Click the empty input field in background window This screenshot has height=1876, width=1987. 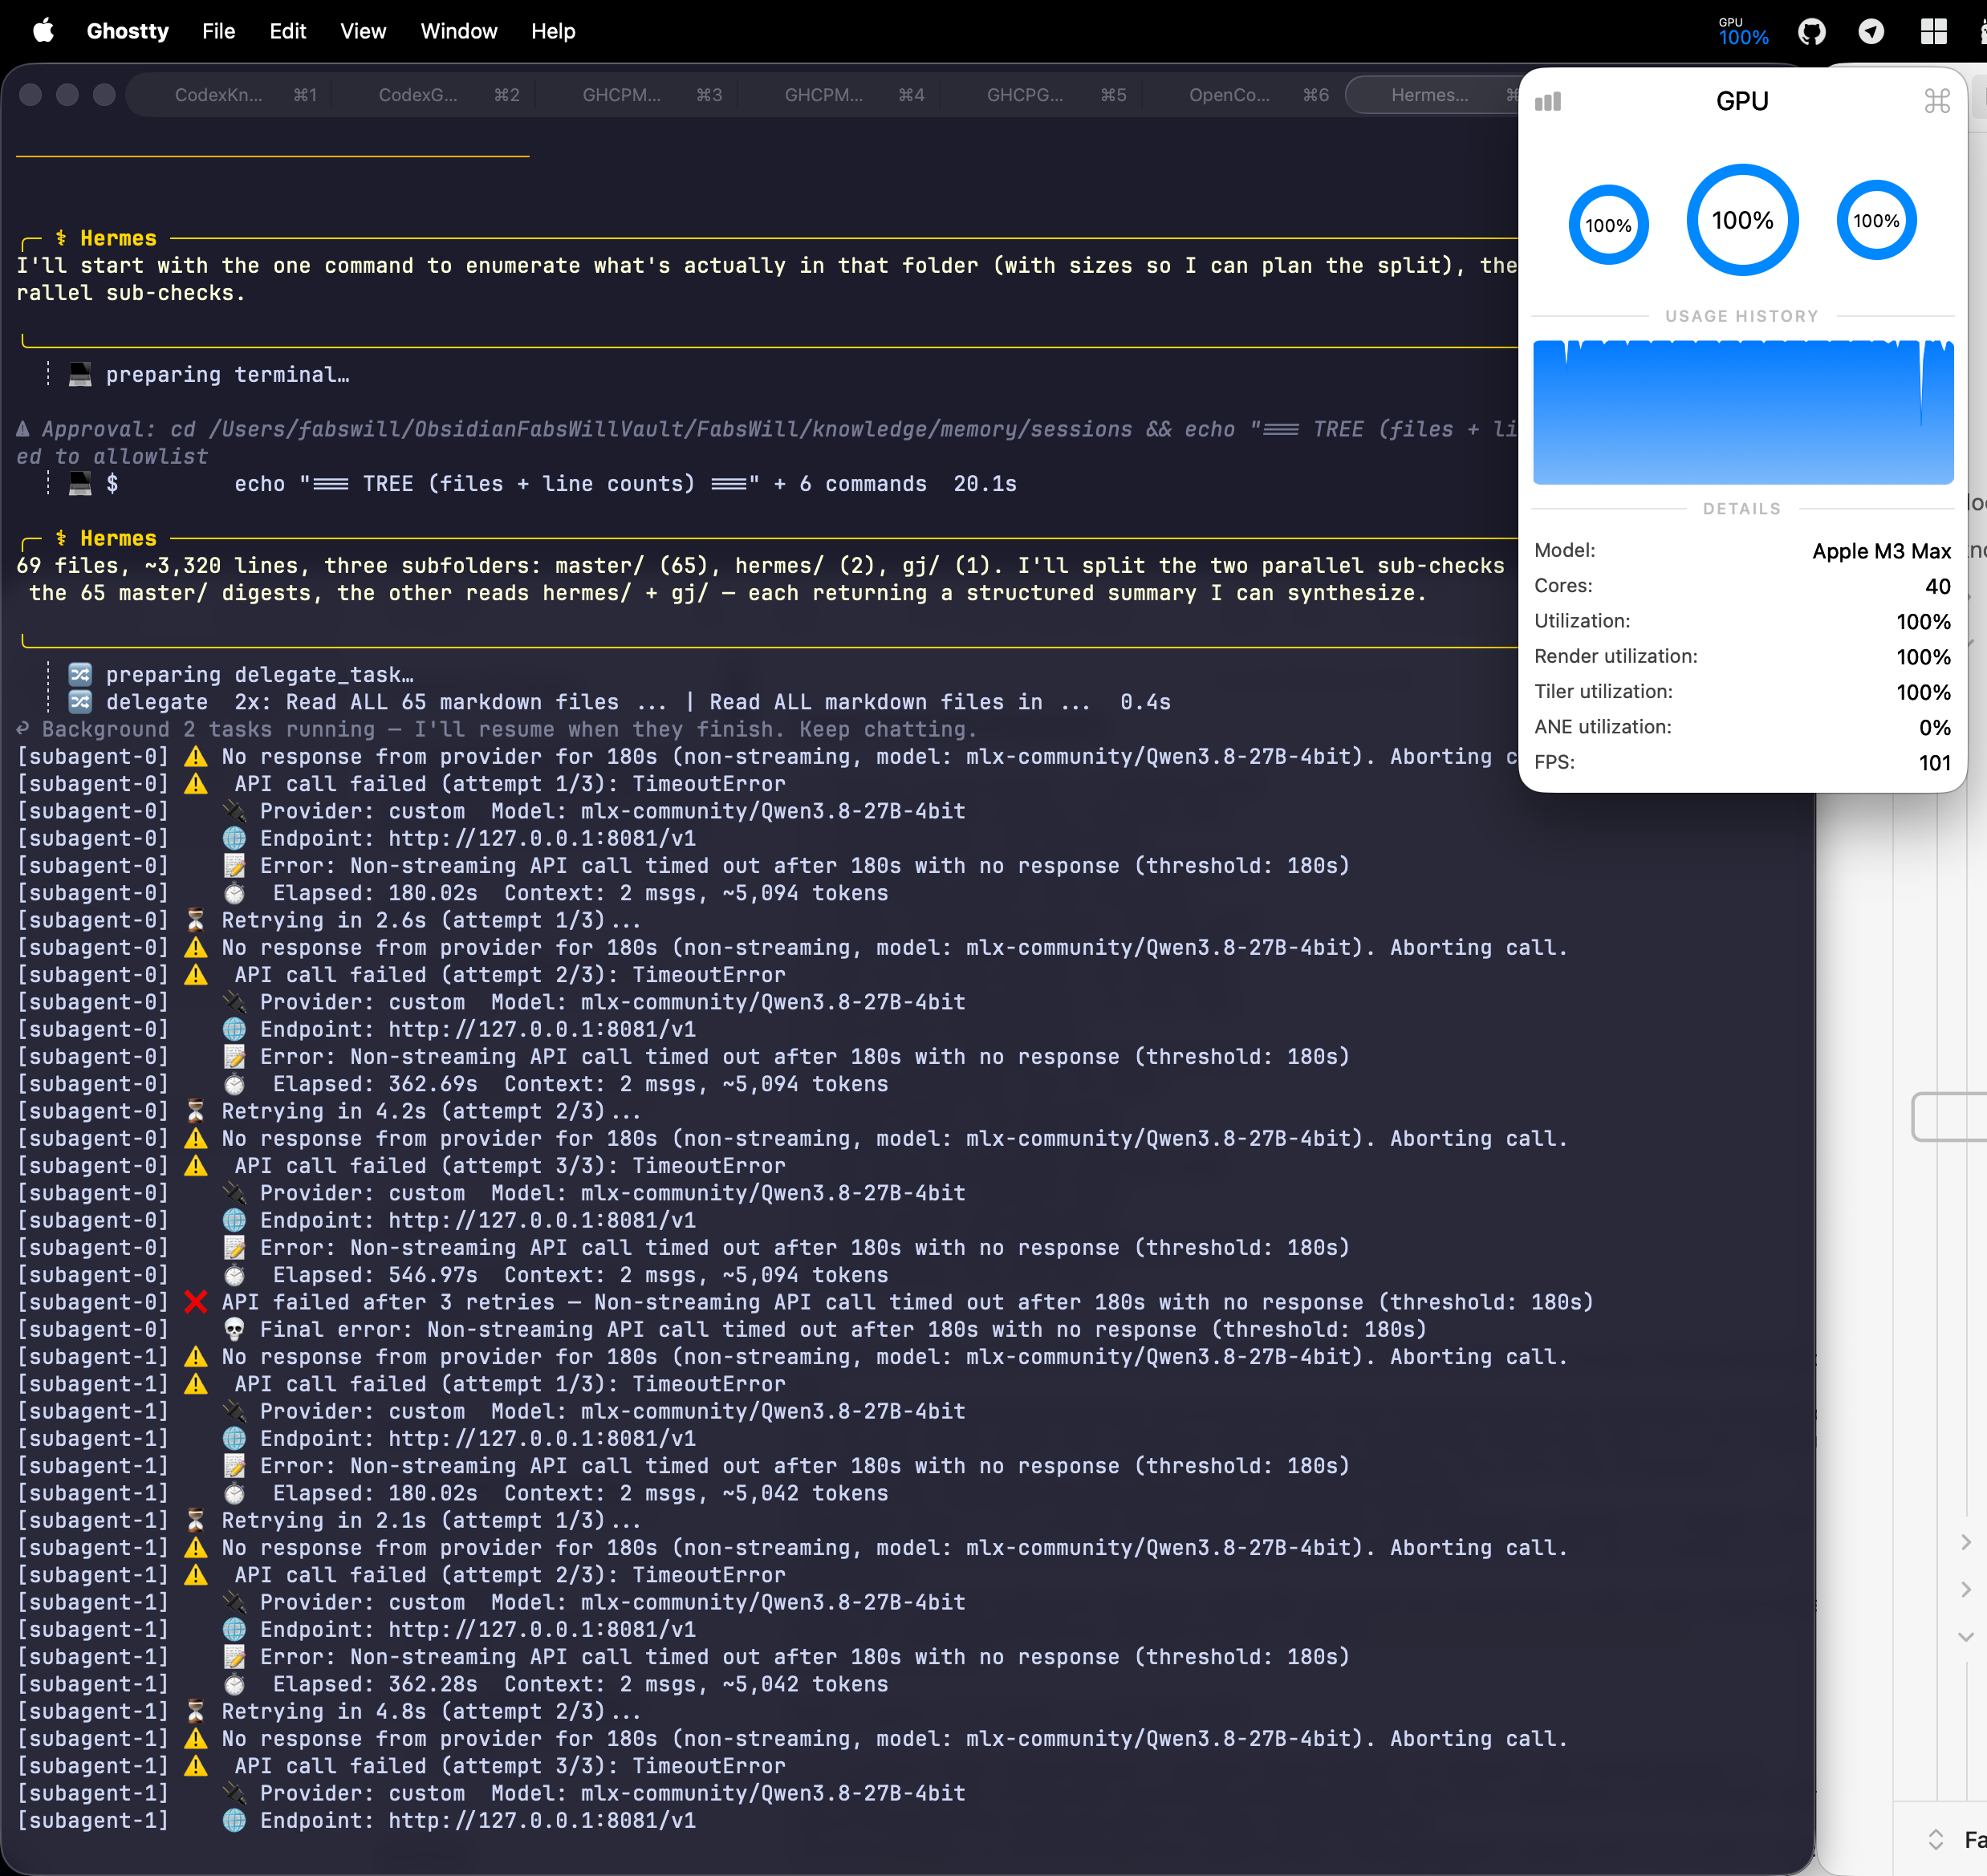pyautogui.click(x=1949, y=1116)
